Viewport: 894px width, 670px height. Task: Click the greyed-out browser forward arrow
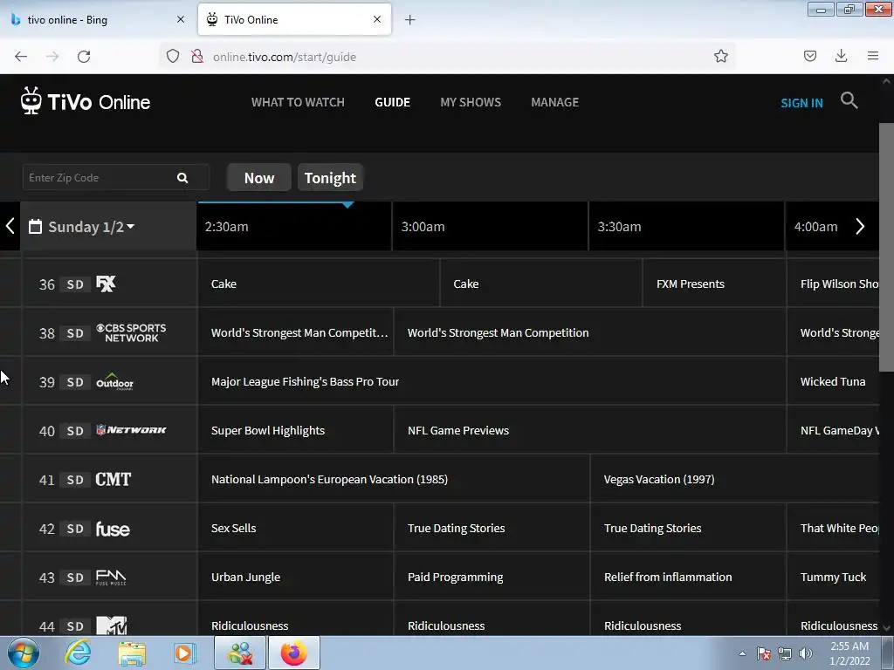[52, 57]
